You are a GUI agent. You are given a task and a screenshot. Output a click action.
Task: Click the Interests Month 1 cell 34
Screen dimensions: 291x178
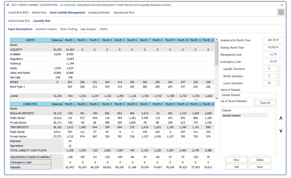click(70, 141)
